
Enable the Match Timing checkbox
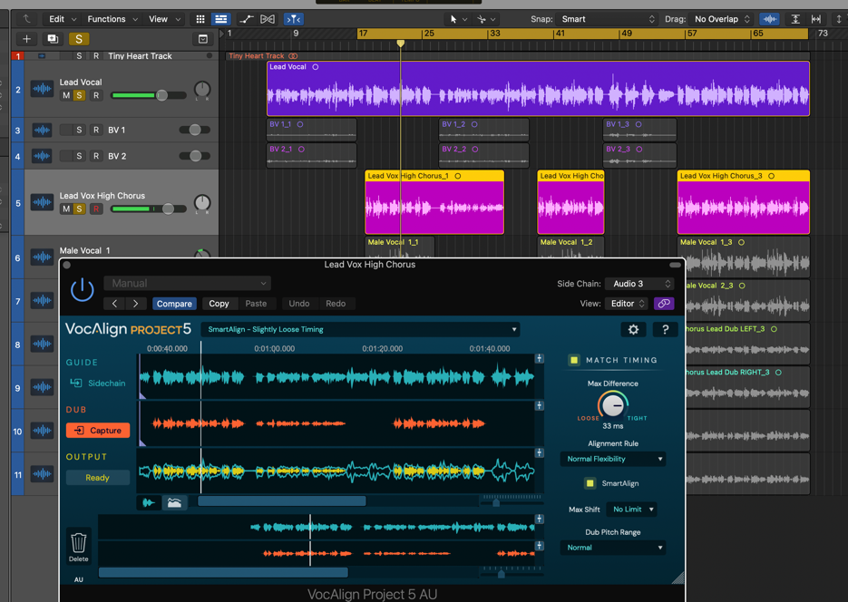pos(574,360)
